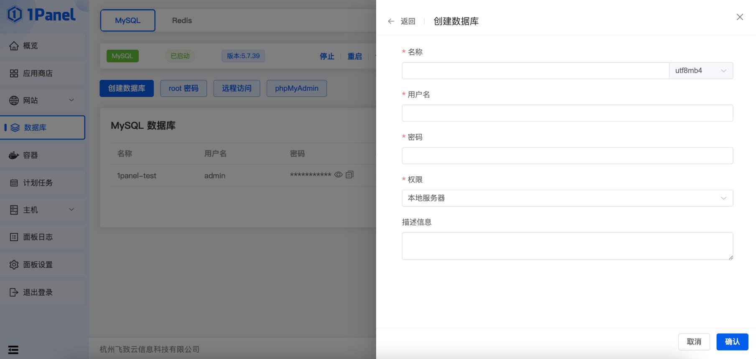Open the 概览 overview home page

[x=30, y=46]
